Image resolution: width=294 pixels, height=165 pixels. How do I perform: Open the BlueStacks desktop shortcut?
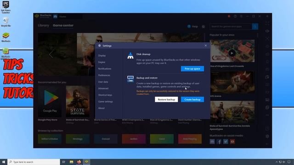(6, 37)
